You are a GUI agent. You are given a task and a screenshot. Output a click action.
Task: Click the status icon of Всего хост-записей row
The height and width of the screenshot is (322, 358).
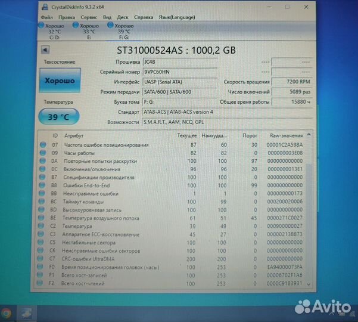click(x=39, y=275)
